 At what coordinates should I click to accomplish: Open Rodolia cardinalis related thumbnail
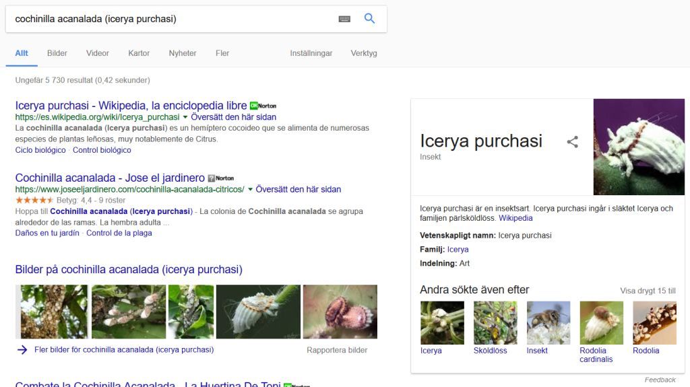pyautogui.click(x=602, y=323)
